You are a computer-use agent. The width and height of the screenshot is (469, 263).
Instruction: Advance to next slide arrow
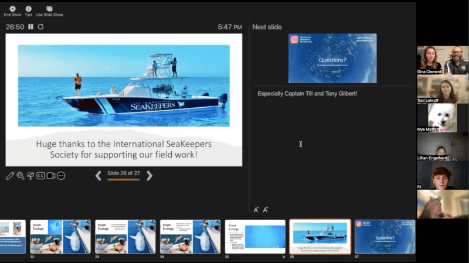pos(149,176)
